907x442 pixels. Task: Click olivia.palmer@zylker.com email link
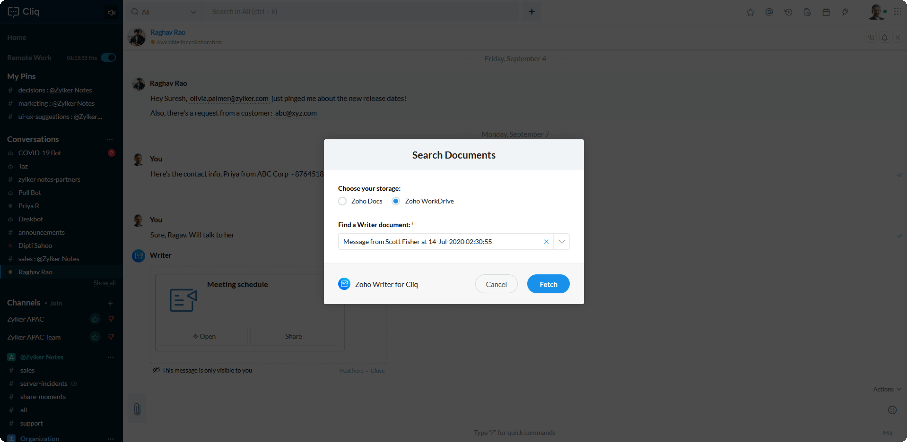click(x=229, y=98)
